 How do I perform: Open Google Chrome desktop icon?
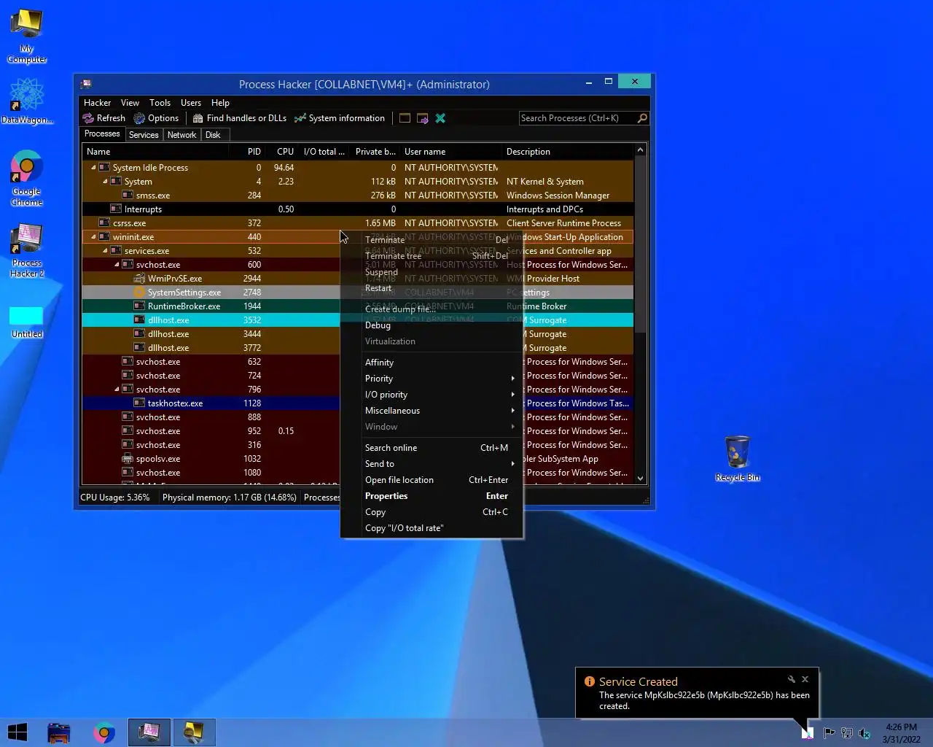pyautogui.click(x=27, y=179)
